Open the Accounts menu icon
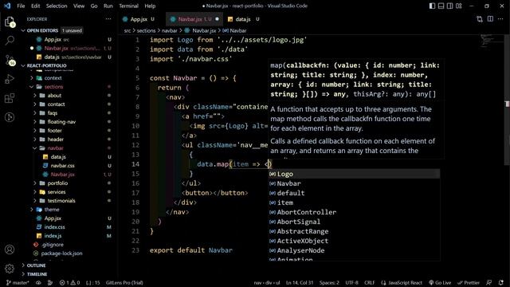Screen dimensions: 510x287 (x=10, y=250)
